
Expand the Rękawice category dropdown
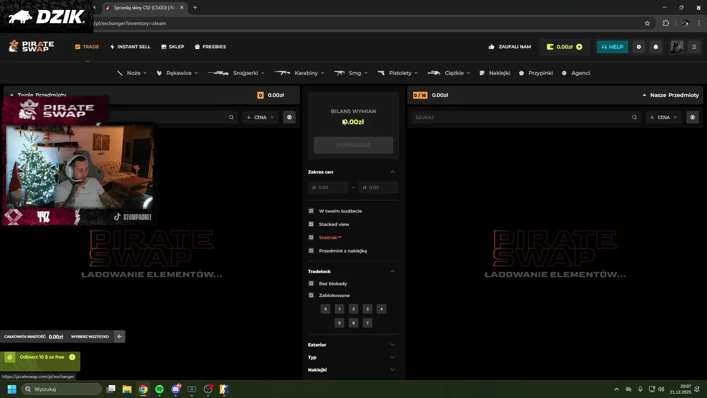tap(177, 73)
